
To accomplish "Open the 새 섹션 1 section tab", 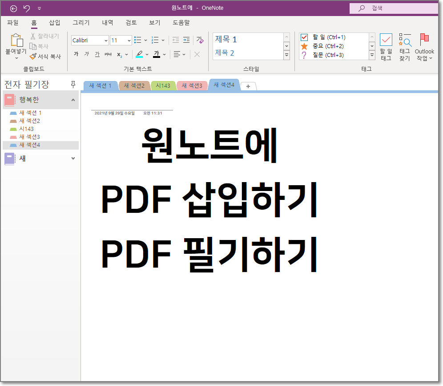I will (100, 85).
